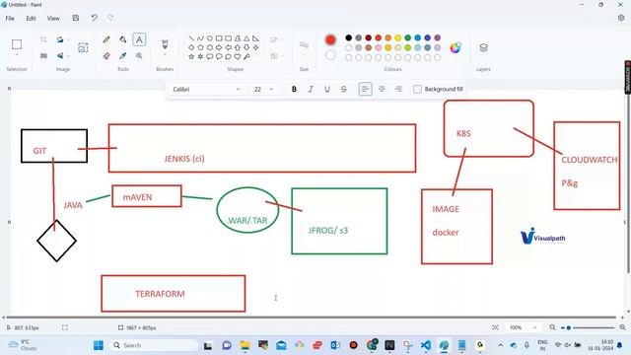Select the Pencil tool
Viewport: 631px width, 355px height.
coord(106,39)
